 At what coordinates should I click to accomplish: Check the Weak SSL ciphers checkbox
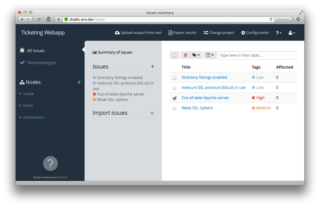click(x=174, y=109)
